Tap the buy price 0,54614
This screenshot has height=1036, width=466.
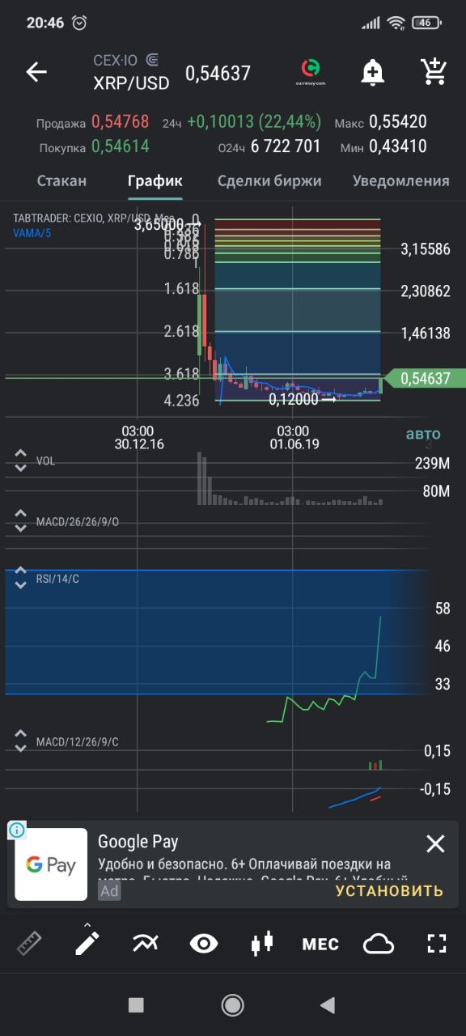pyautogui.click(x=120, y=146)
